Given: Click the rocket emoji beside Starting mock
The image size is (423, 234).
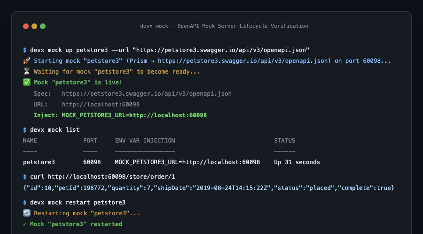Looking at the screenshot, I should pyautogui.click(x=26, y=61).
